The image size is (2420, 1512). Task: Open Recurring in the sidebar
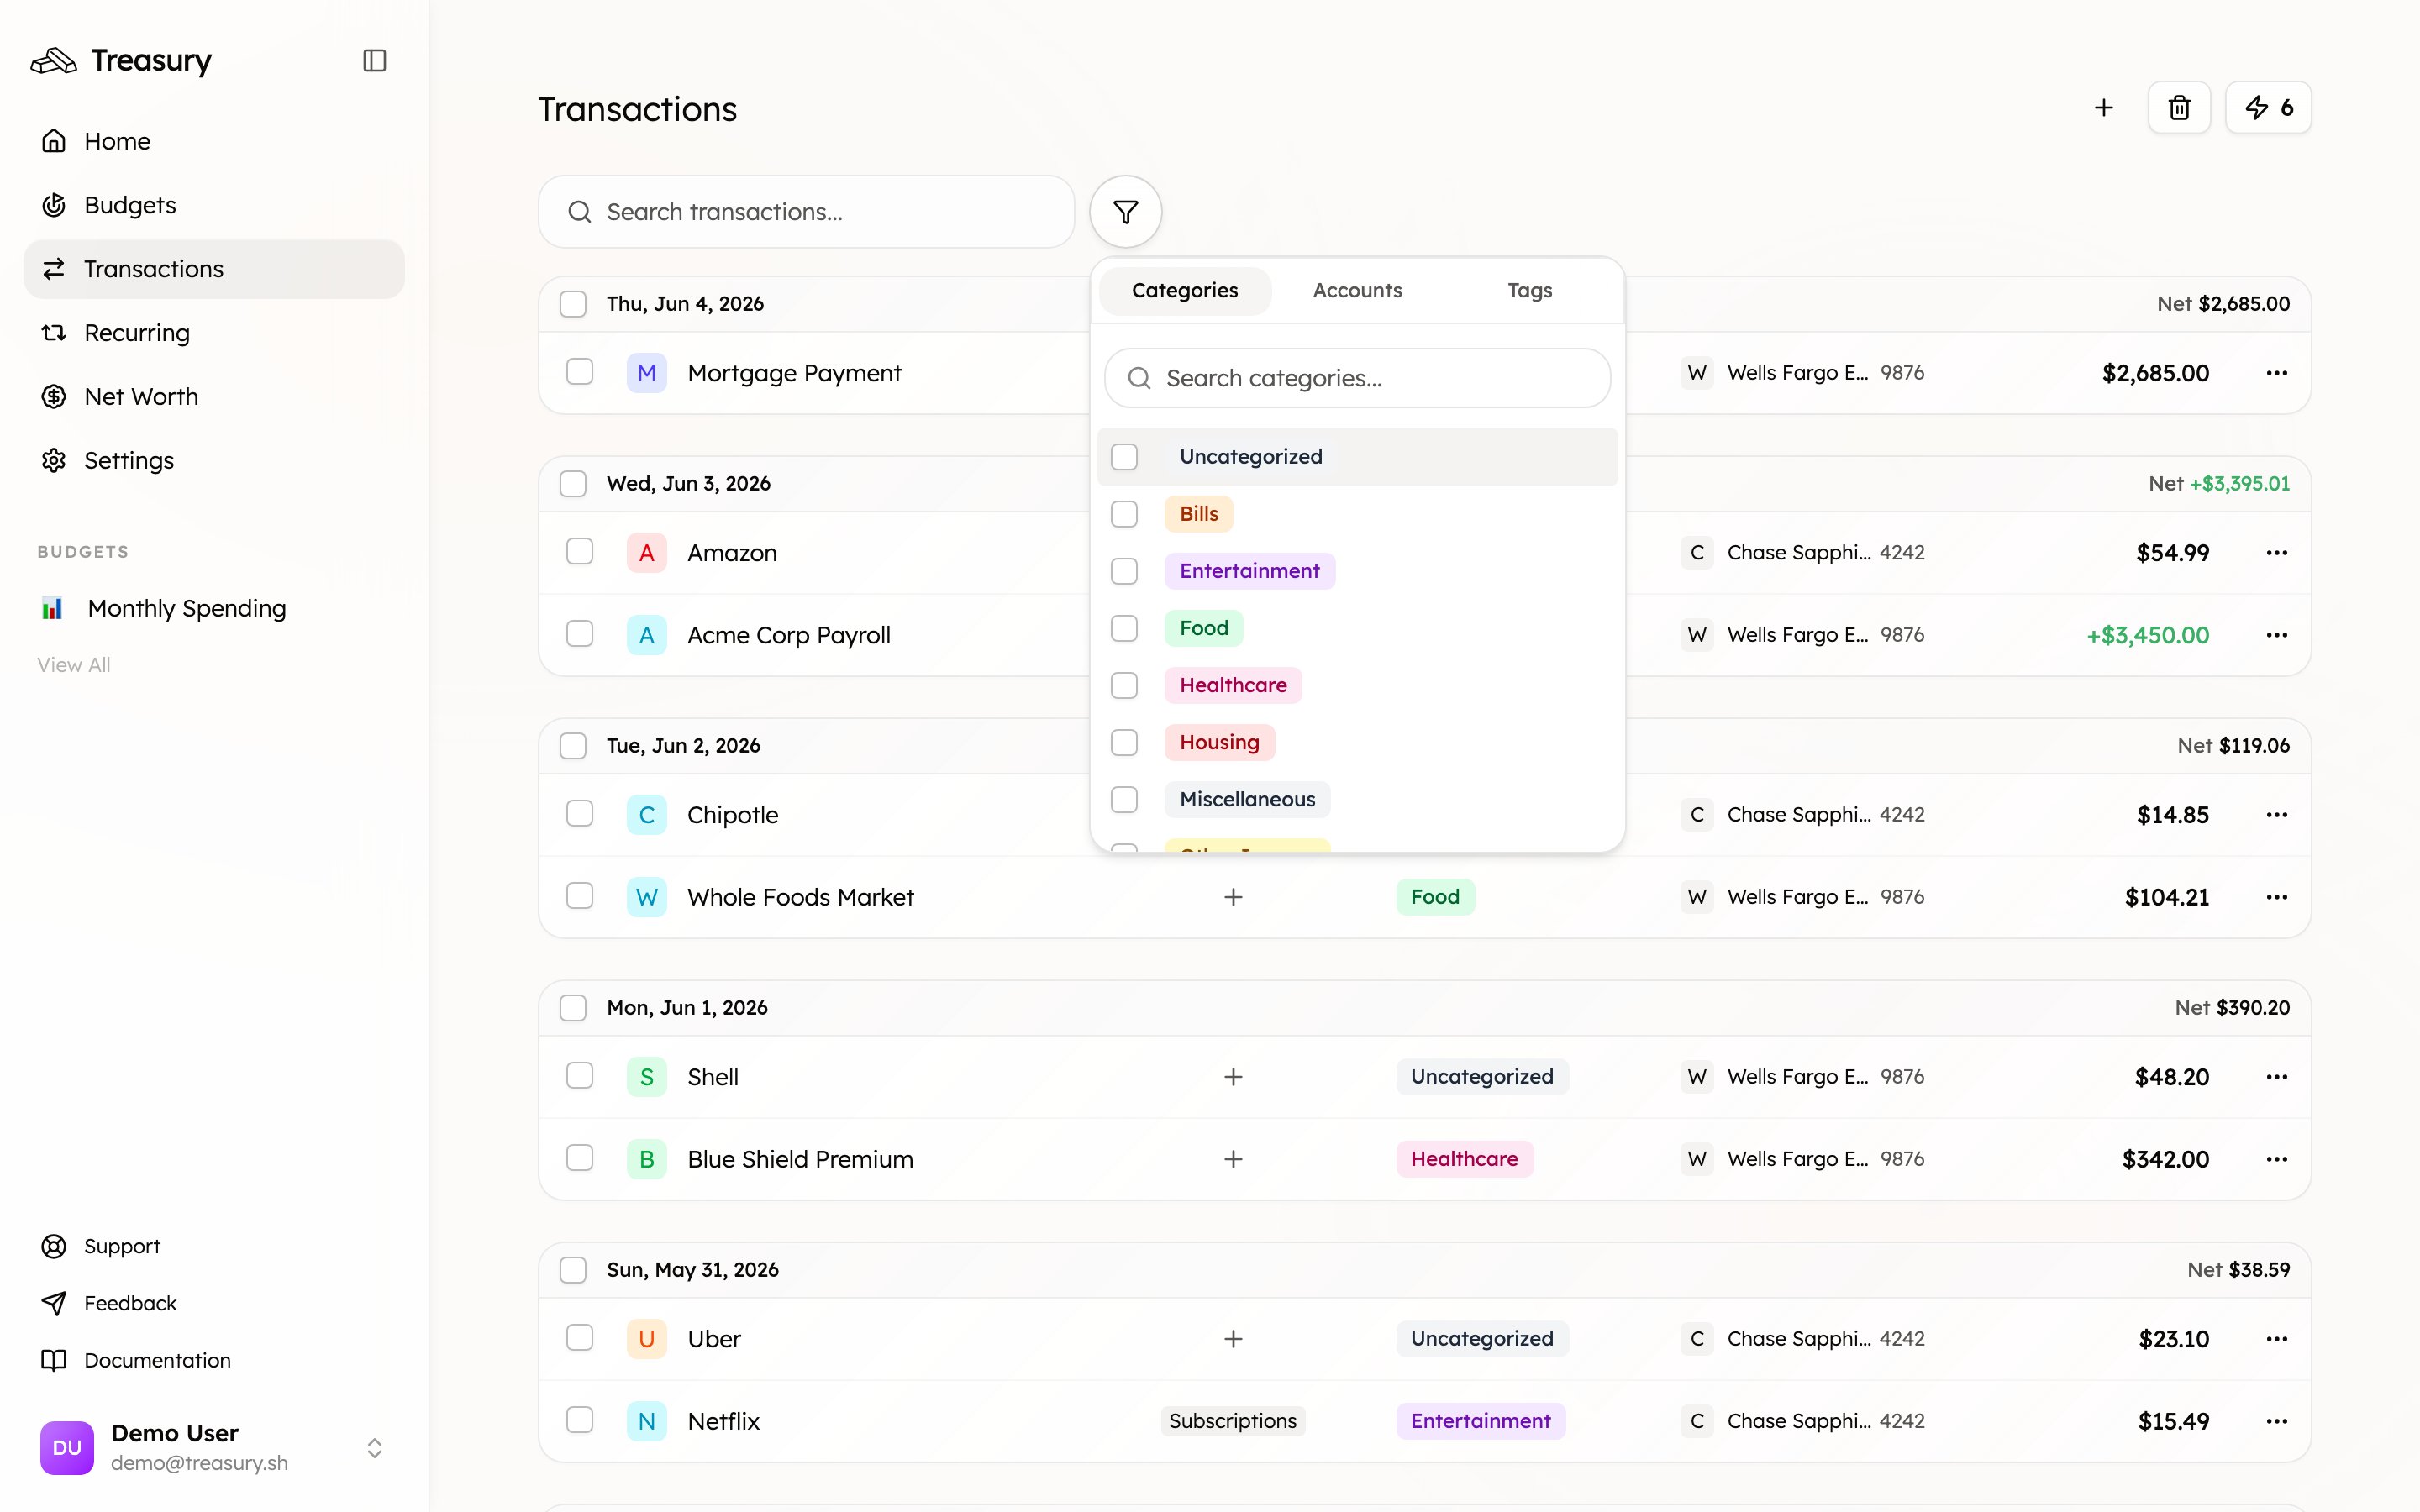tap(214, 333)
